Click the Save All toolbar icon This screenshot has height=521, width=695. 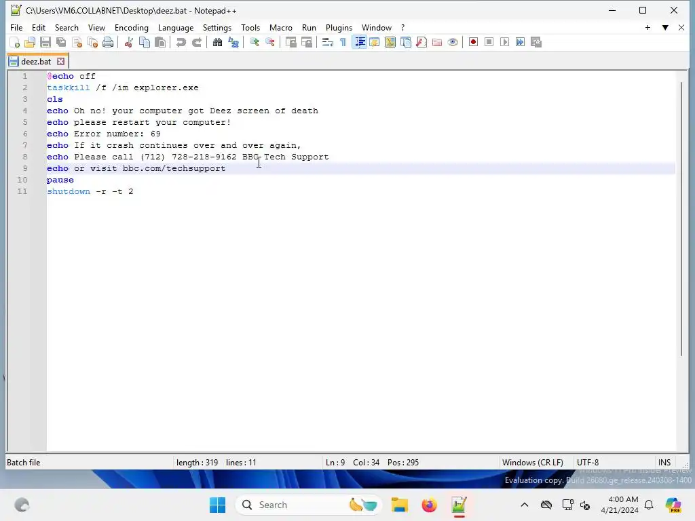61,42
